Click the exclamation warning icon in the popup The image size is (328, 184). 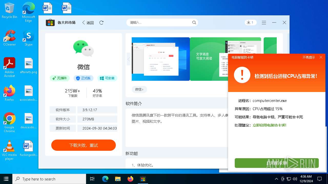coord(242,75)
